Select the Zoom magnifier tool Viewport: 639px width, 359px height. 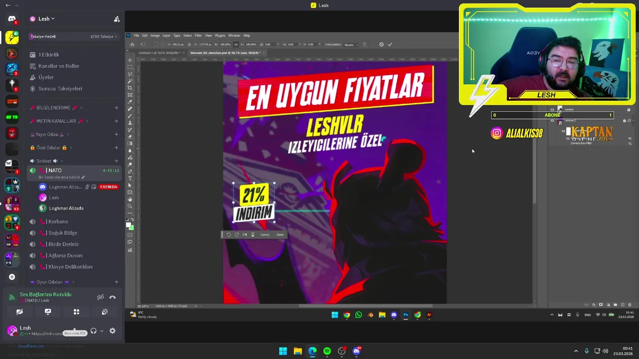[x=130, y=206]
